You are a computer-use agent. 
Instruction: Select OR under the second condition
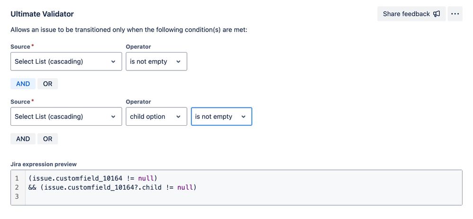48,139
